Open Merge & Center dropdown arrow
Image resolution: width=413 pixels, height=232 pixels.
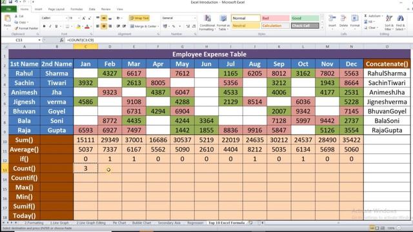click(x=158, y=26)
